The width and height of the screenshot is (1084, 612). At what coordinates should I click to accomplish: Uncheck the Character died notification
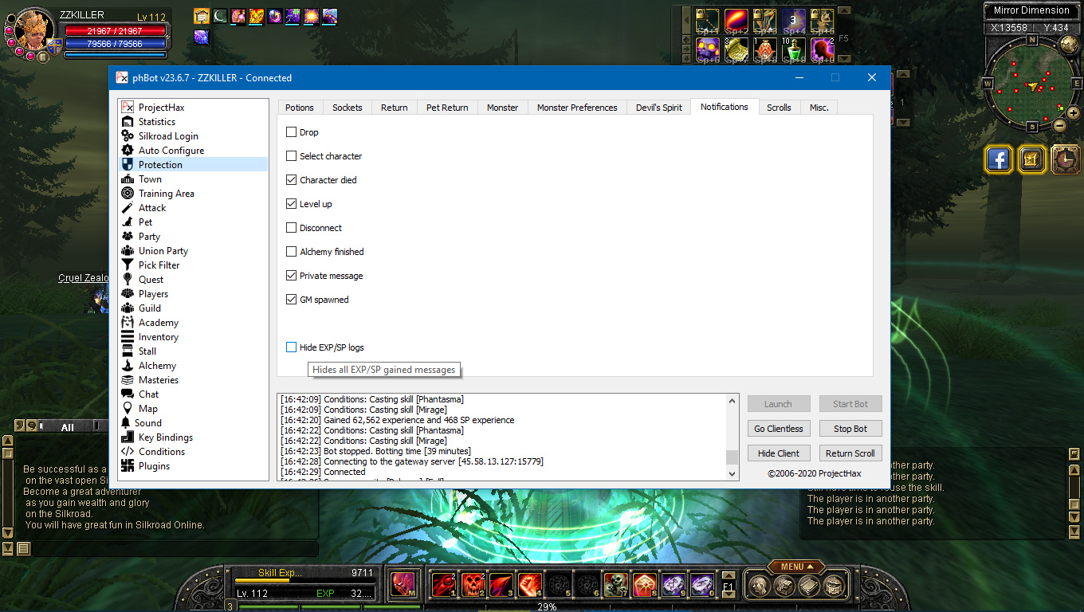click(292, 180)
